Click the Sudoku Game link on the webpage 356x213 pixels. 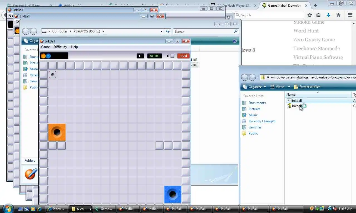(309, 22)
